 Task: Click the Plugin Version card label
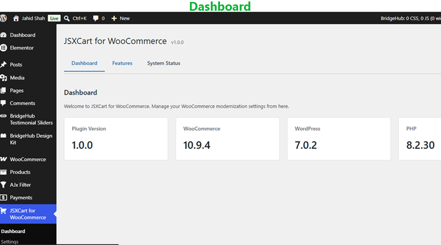point(89,128)
